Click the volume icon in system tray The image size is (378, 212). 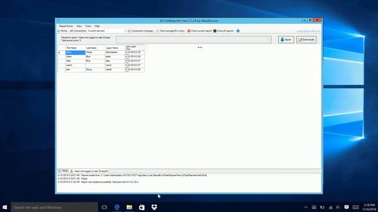pos(338,207)
